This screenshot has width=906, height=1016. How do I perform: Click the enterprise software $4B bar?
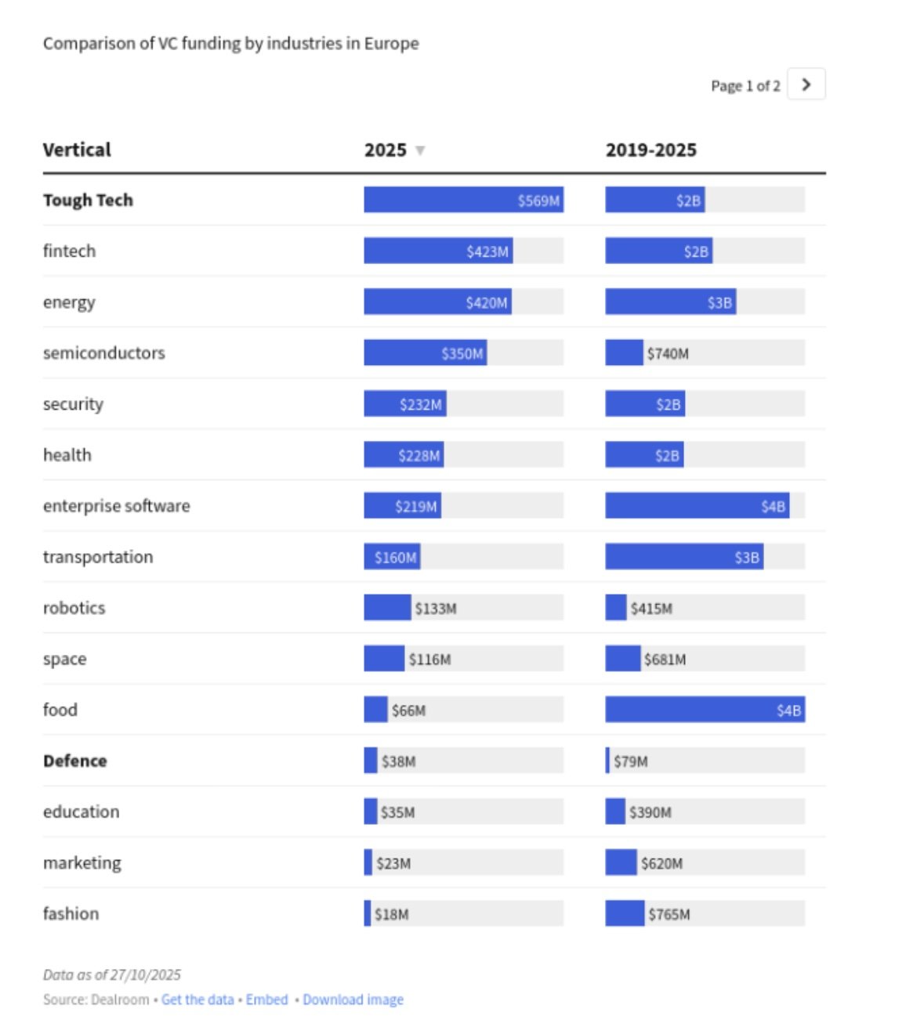(696, 506)
